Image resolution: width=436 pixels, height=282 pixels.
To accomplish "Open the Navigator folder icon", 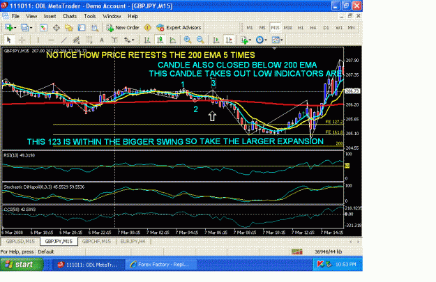I will click(68, 27).
